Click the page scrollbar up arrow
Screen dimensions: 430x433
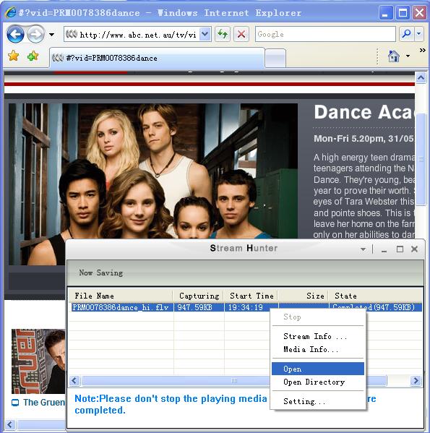(421, 78)
